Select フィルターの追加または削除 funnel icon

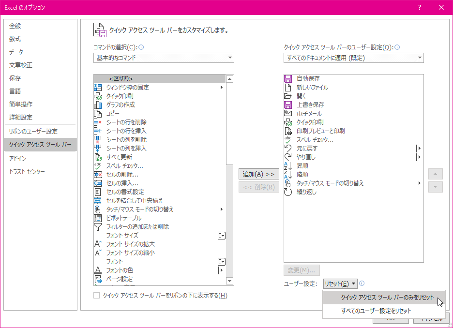pos(98,227)
